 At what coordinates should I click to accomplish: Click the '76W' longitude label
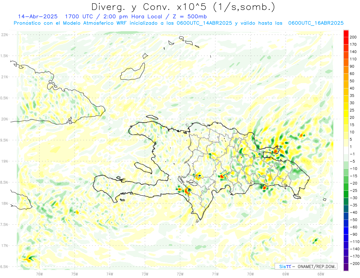point(39,274)
